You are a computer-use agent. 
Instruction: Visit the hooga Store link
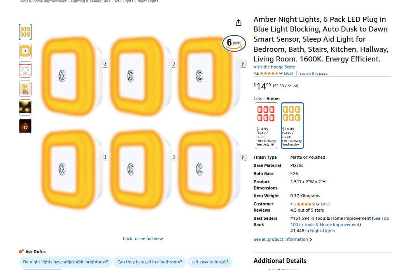tap(274, 67)
